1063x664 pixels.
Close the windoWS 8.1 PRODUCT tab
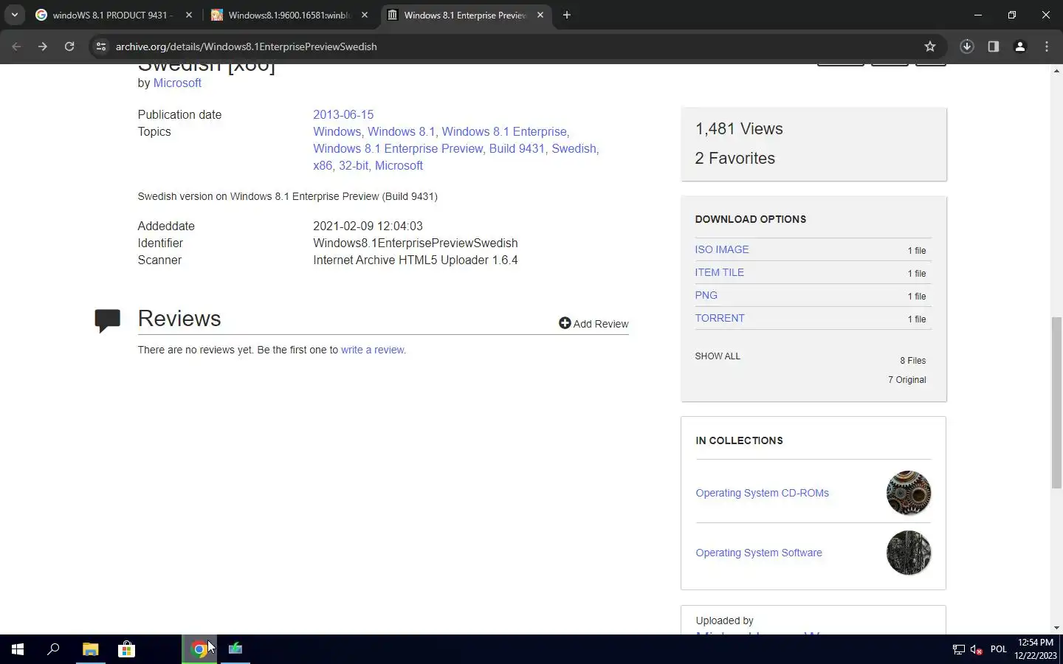coord(189,15)
